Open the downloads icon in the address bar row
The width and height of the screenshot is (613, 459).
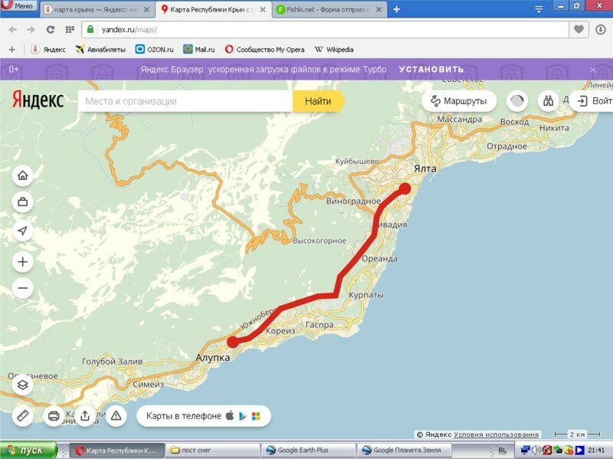click(x=601, y=29)
